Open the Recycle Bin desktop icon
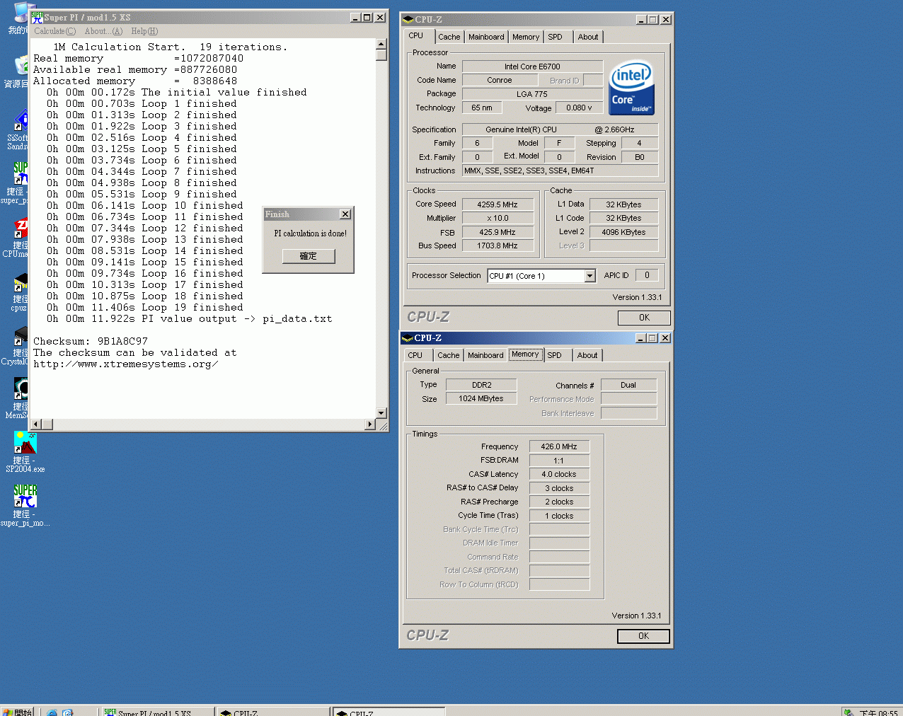Viewport: 903px width, 716px height. pos(21,67)
